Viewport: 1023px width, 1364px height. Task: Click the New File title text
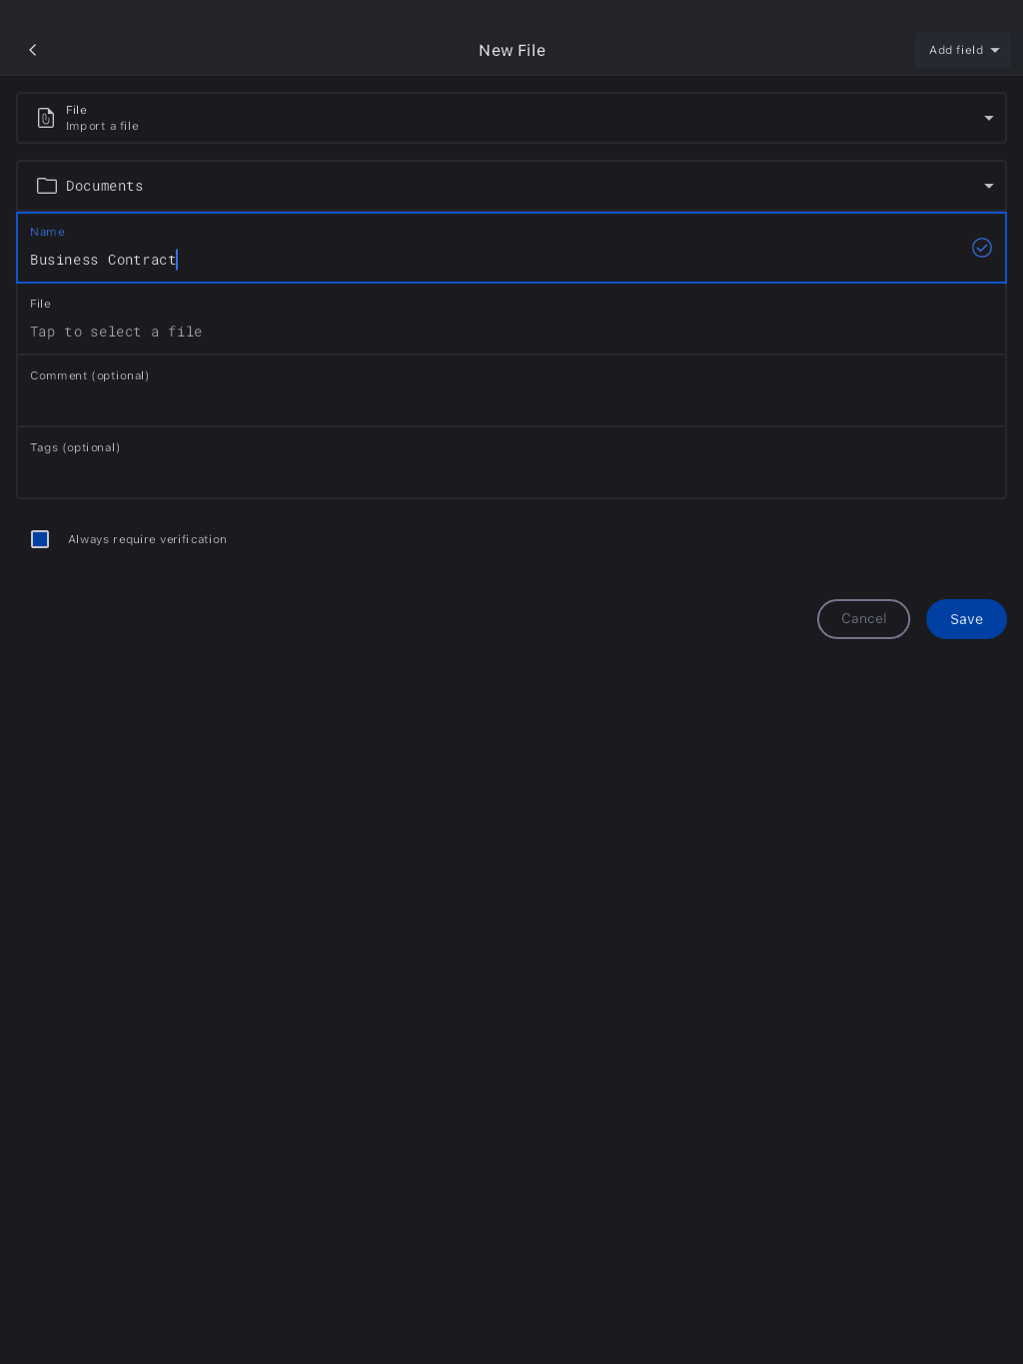coord(511,50)
